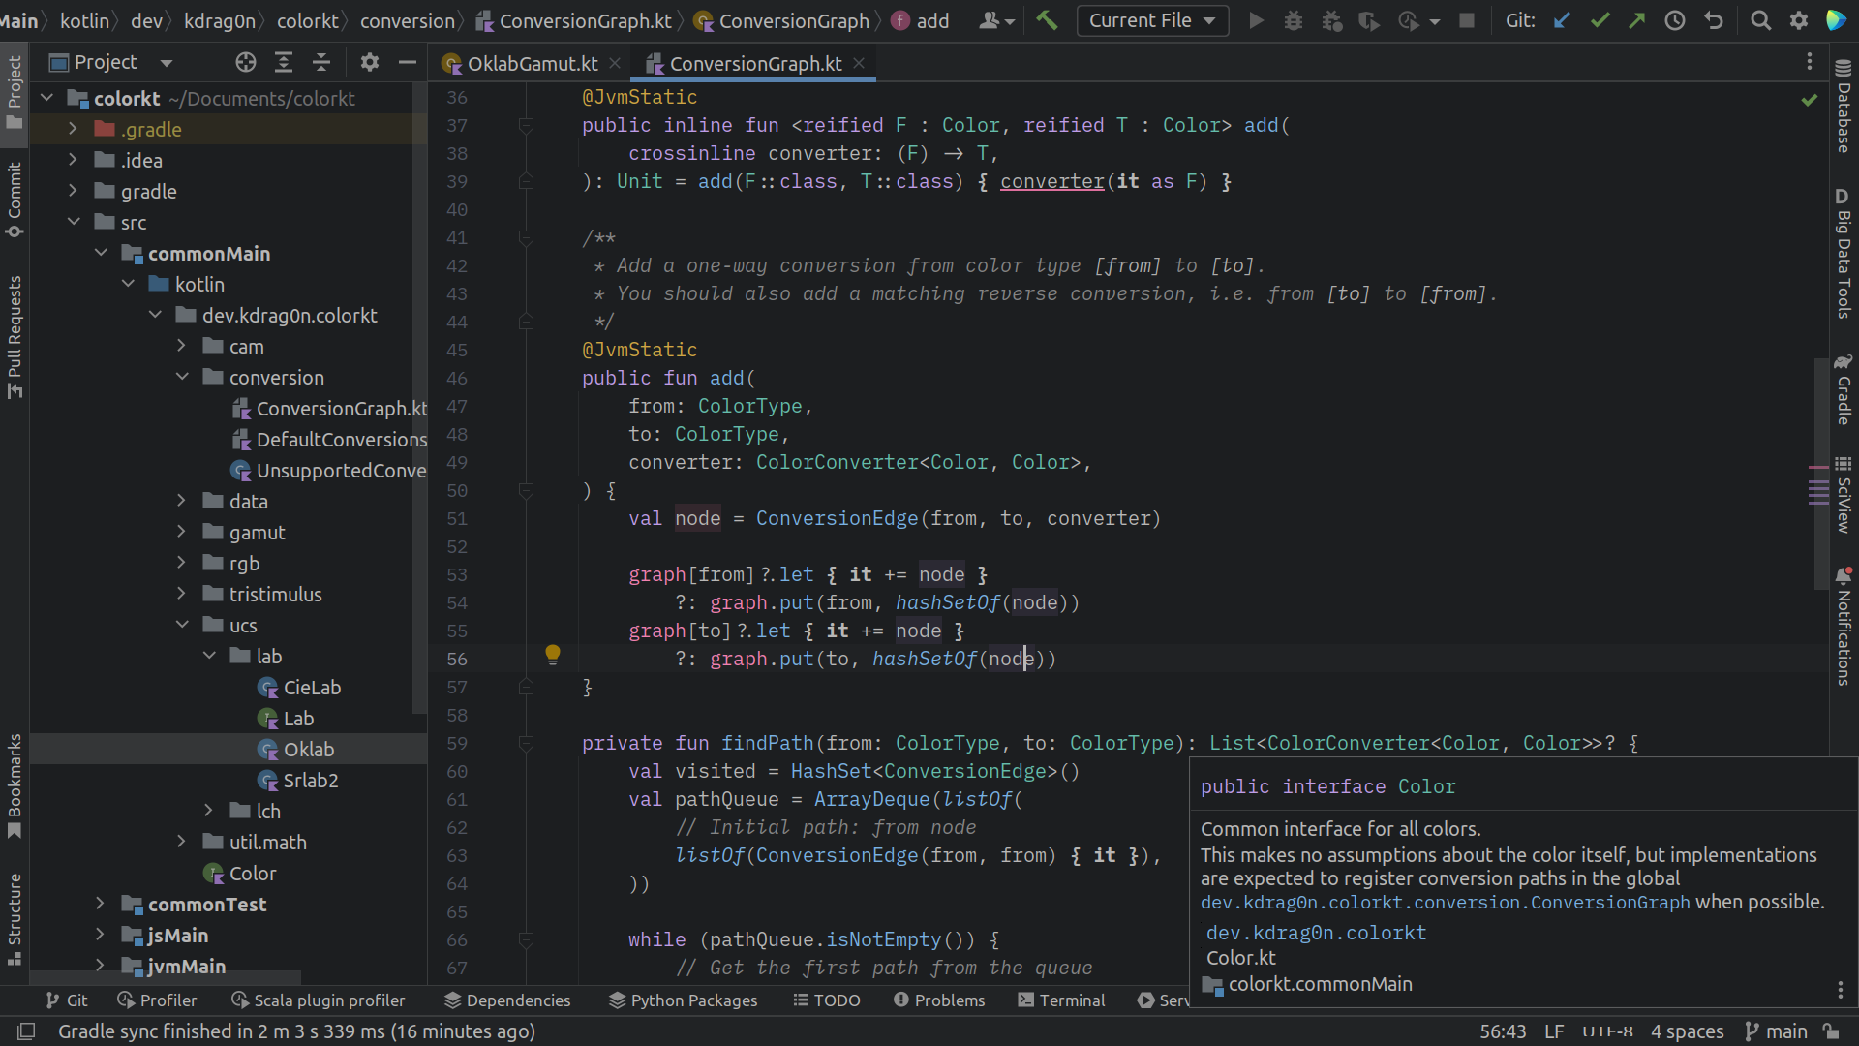Click the main branch widget in status bar
1859x1046 pixels.
pyautogui.click(x=1777, y=1031)
